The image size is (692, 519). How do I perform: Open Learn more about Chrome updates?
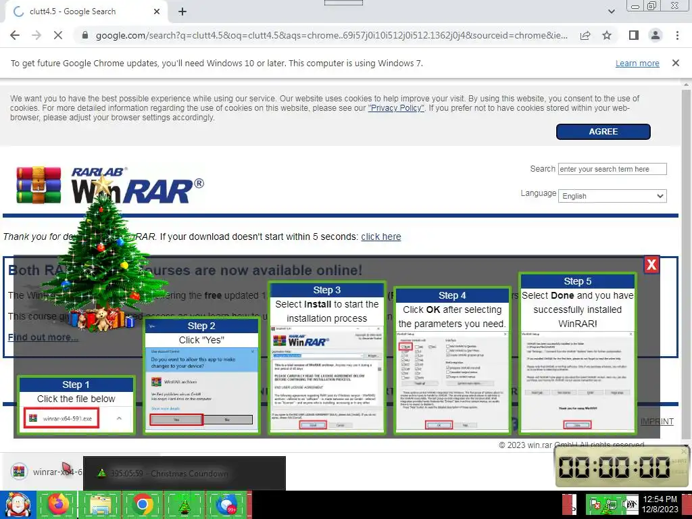click(637, 63)
